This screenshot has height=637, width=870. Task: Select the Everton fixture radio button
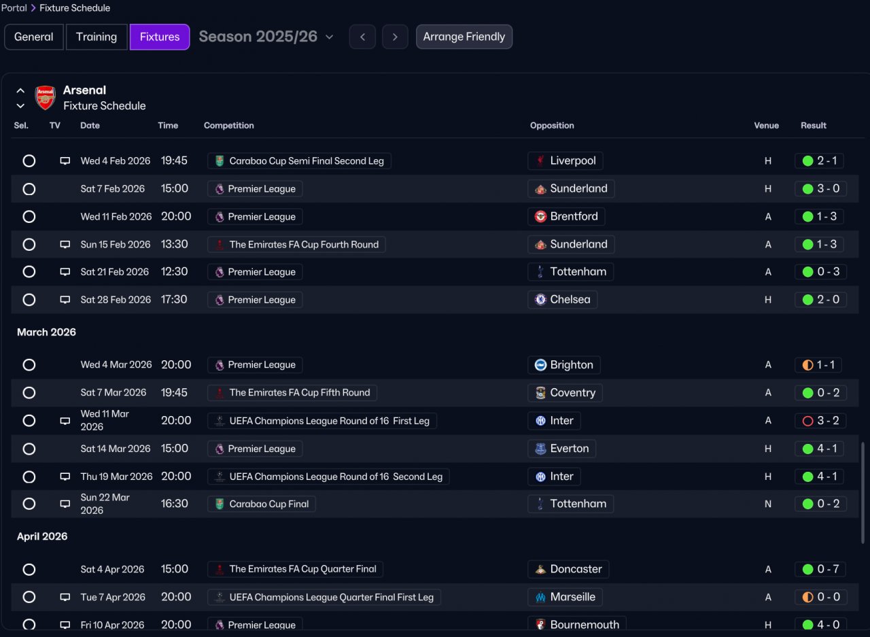[29, 449]
